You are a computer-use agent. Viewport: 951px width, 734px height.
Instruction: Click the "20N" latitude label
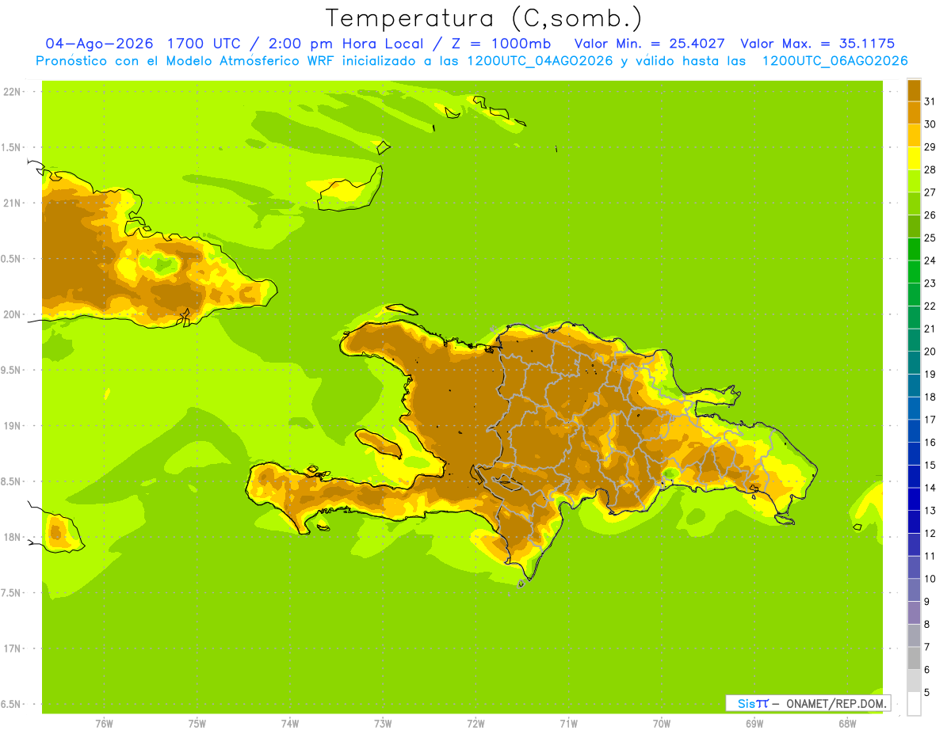(x=12, y=314)
